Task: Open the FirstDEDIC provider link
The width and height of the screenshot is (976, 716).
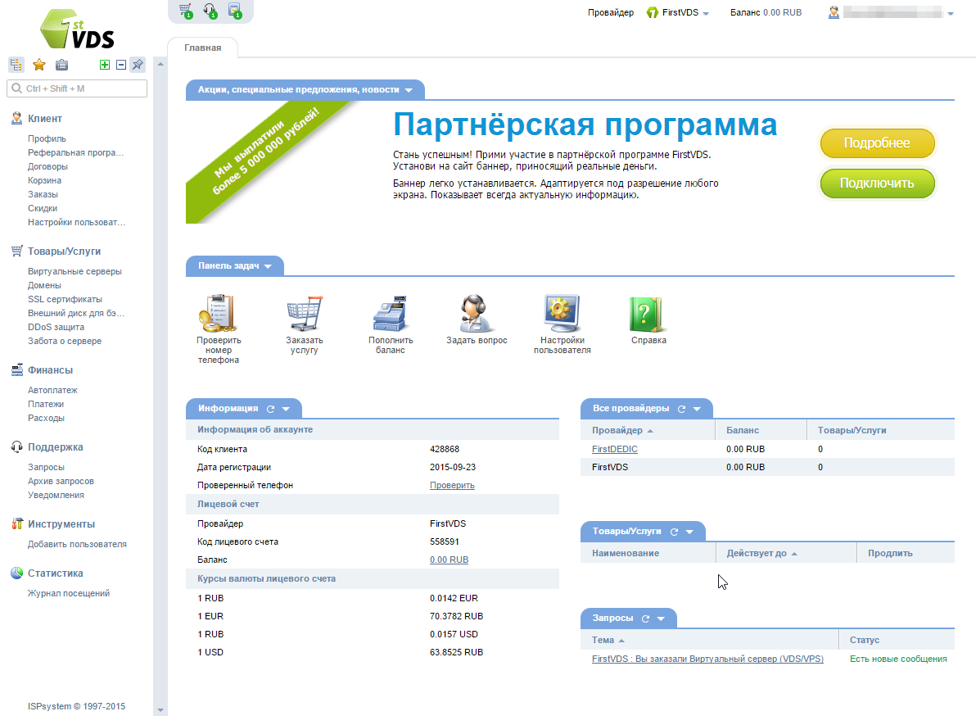Action: (614, 449)
